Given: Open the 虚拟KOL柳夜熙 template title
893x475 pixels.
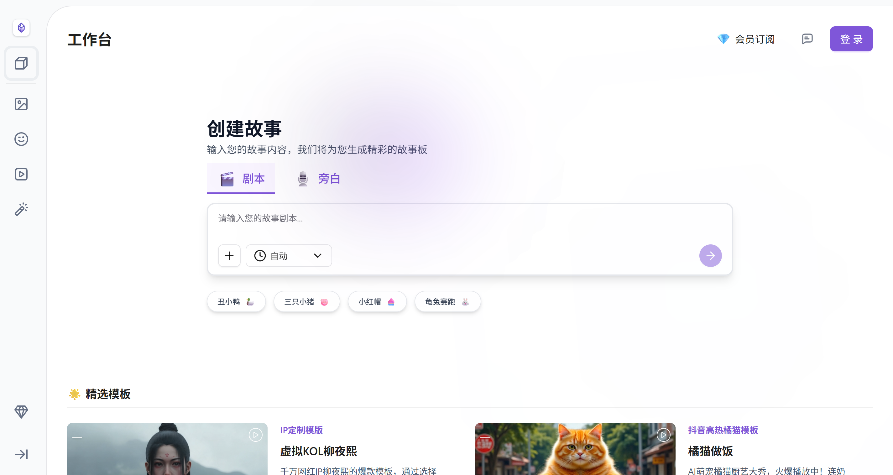Looking at the screenshot, I should tap(319, 451).
